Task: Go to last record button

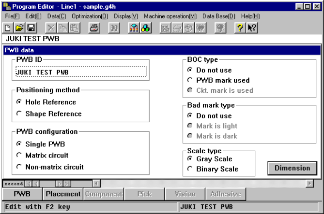Action: coord(67,184)
